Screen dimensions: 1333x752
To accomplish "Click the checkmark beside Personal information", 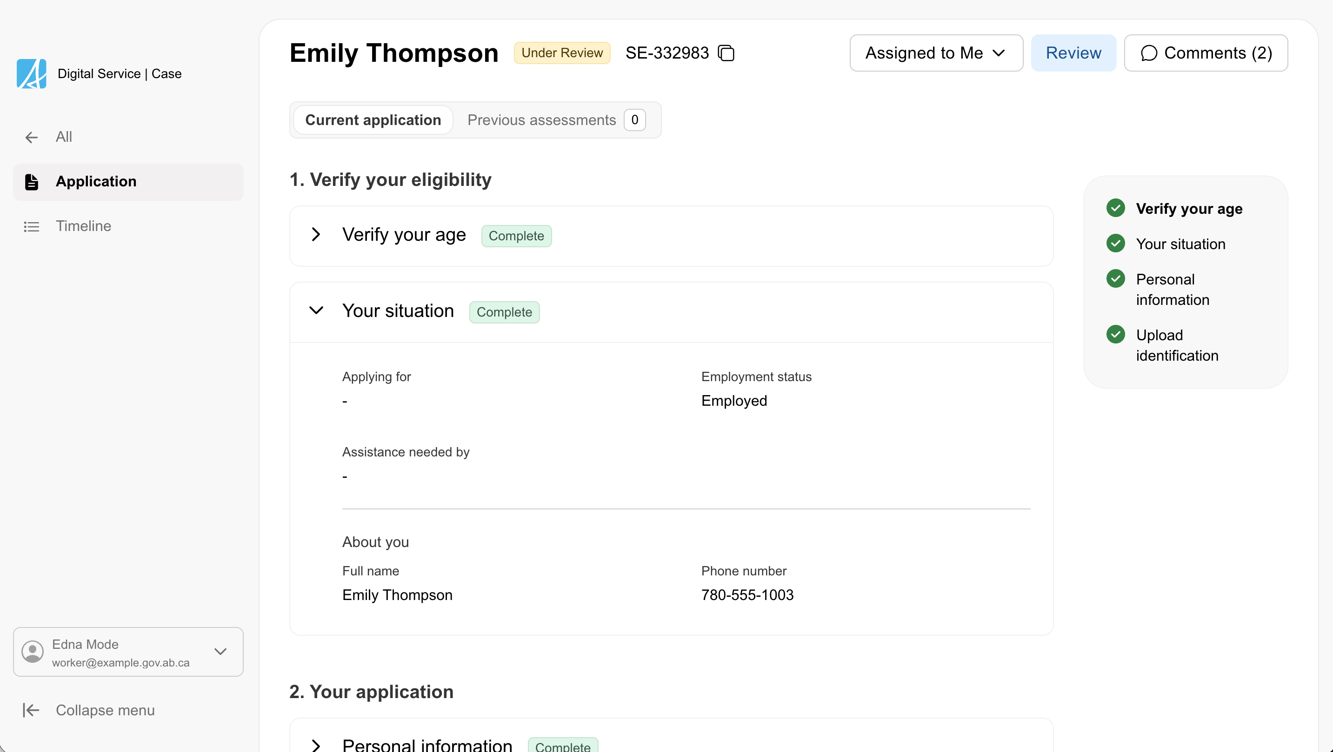I will pyautogui.click(x=1116, y=279).
